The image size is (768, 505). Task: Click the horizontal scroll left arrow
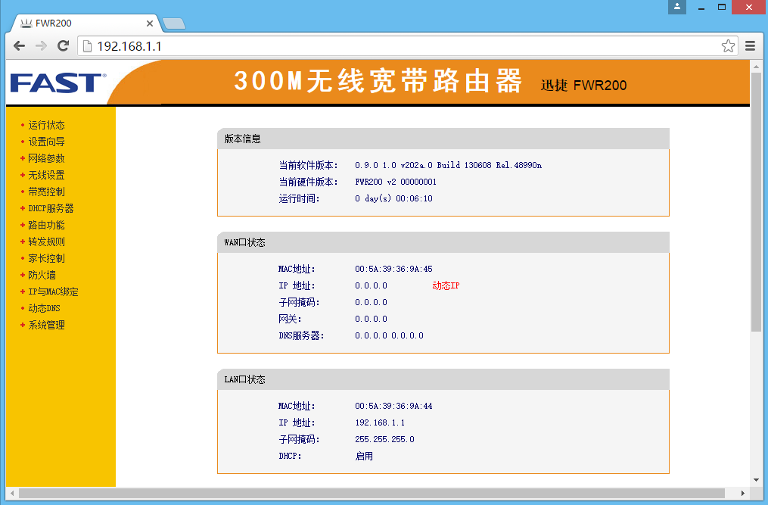pos(12,493)
